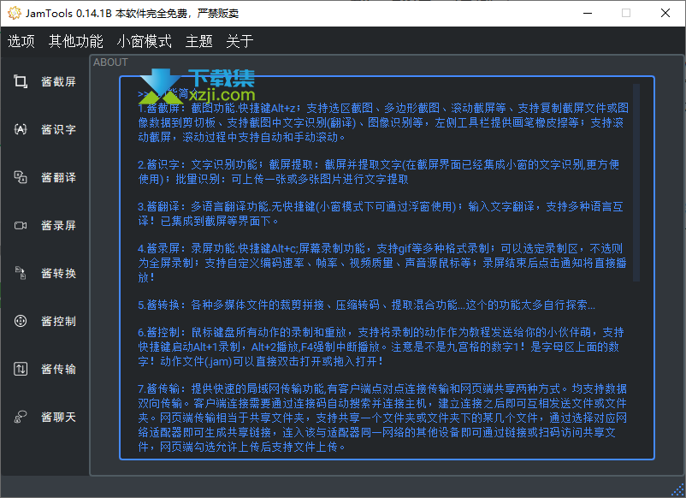Click the 酱翻译 translate icon
The image size is (686, 498).
[x=21, y=177]
